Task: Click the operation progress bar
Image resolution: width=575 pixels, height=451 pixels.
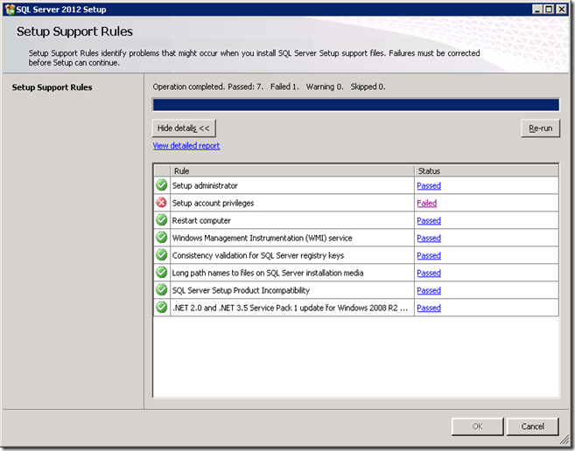Action: click(x=355, y=106)
